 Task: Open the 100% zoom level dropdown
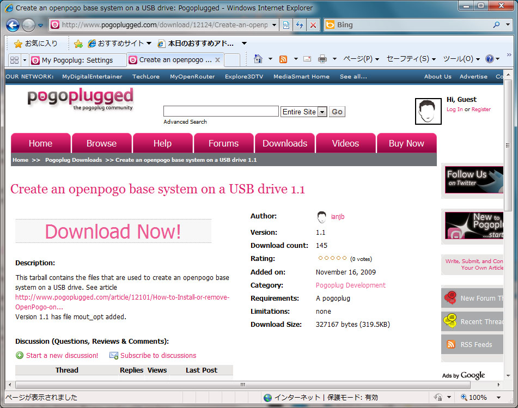[498, 398]
